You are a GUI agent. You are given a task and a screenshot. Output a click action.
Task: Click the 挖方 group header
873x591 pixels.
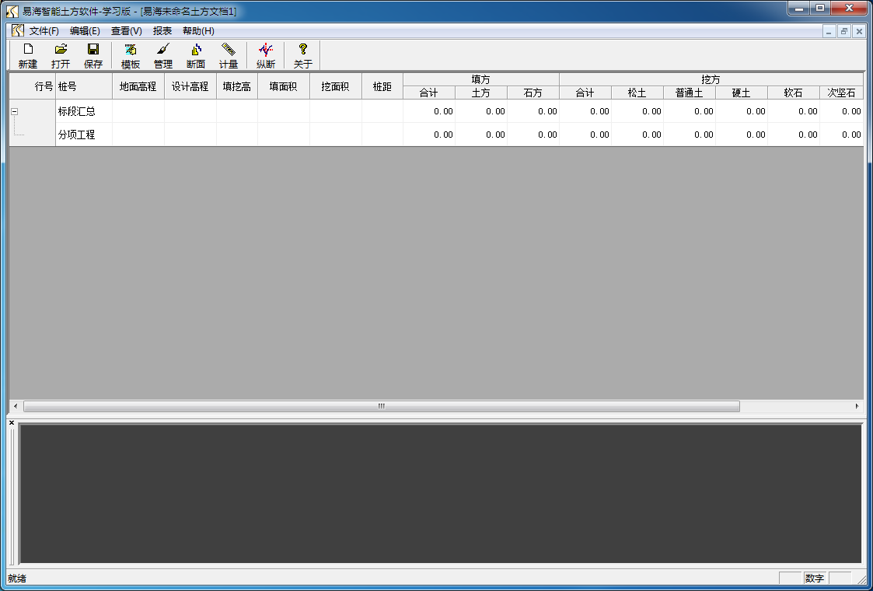(x=711, y=79)
